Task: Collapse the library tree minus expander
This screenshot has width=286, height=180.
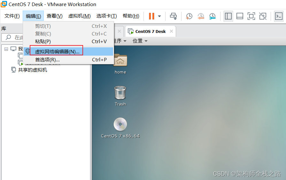Action: pos(6,49)
